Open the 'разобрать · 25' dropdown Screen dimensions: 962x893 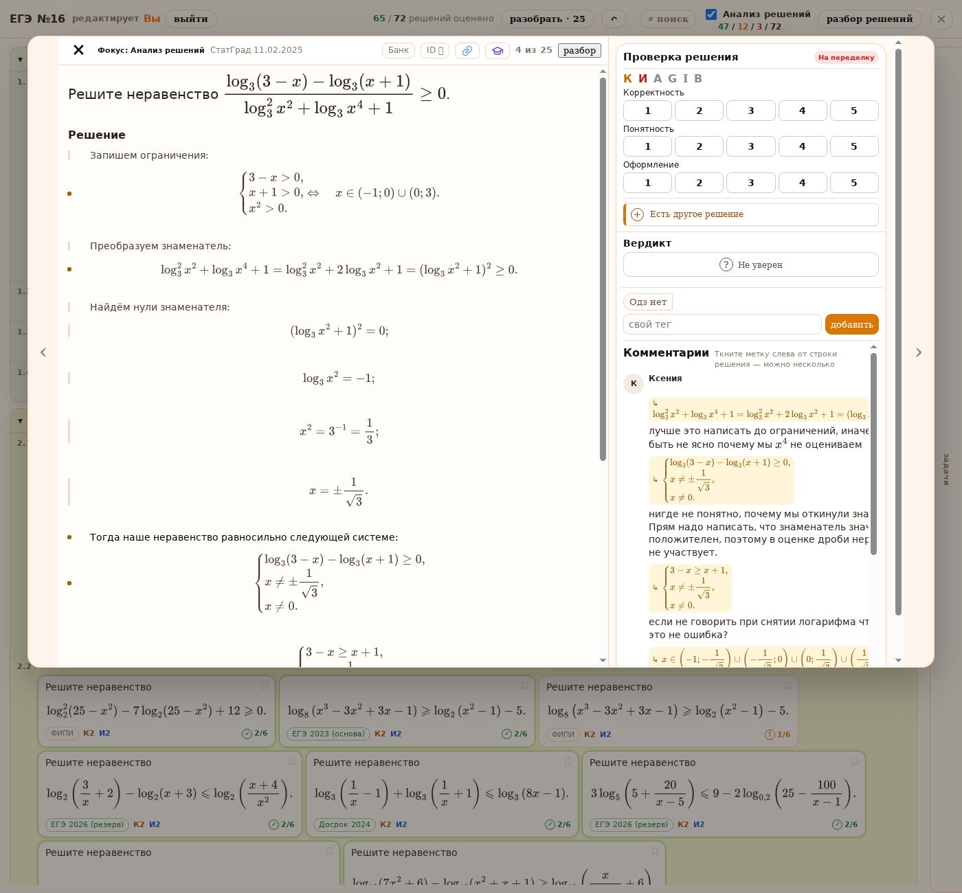548,19
